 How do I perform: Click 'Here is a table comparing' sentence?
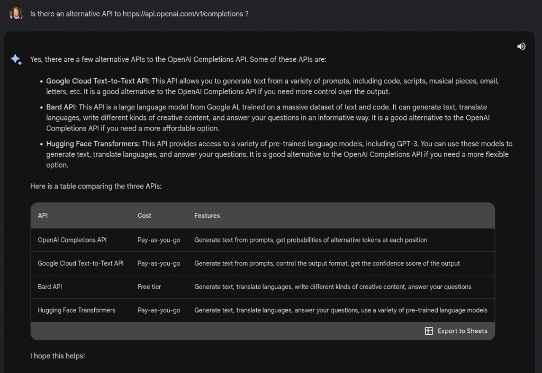(96, 186)
